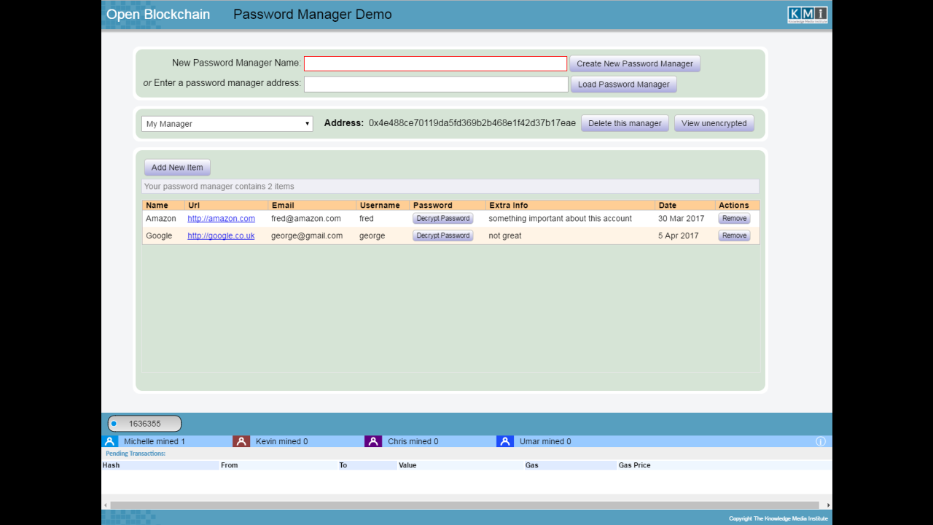The image size is (933, 525).
Task: Click the Amazon name cell
Action: [x=161, y=218]
